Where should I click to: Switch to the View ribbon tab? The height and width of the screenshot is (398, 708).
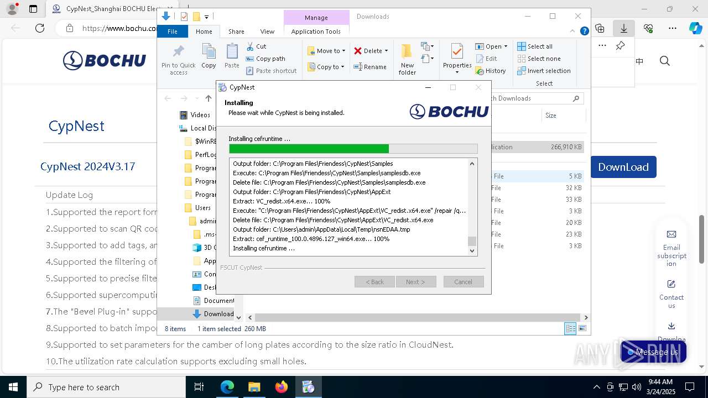click(267, 32)
